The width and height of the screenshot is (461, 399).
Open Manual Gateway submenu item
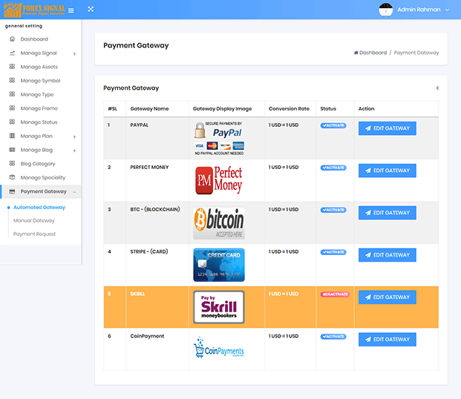[34, 221]
